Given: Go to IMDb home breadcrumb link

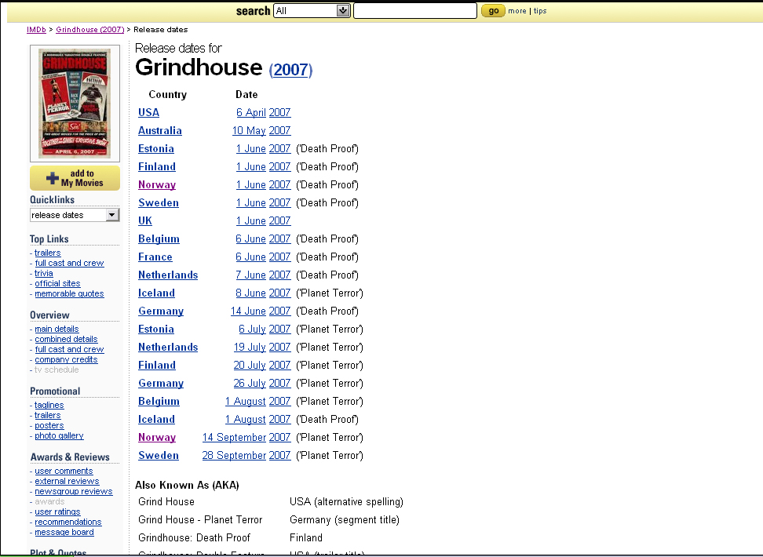Looking at the screenshot, I should (36, 30).
